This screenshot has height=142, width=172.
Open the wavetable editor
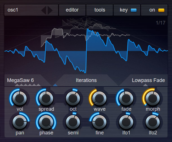[x=72, y=10]
